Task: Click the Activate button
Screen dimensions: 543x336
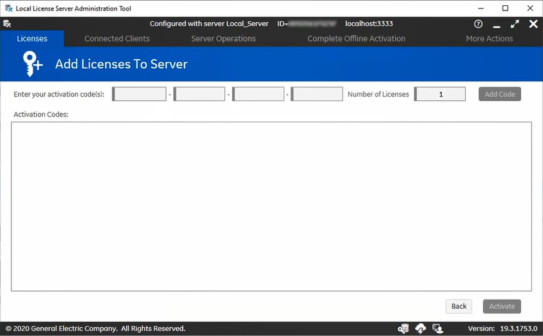Action: 502,306
